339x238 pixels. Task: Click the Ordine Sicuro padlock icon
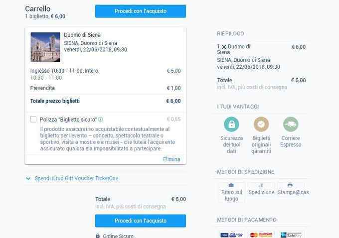pyautogui.click(x=98, y=236)
